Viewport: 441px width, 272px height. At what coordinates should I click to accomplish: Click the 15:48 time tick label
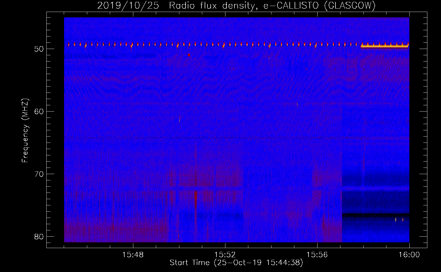pyautogui.click(x=133, y=255)
